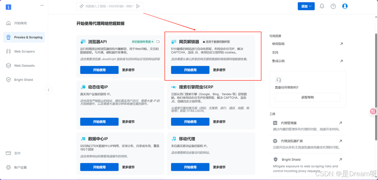View 更多细节 for 网页解锁器
Image resolution: width=378 pixels, height=180 pixels.
point(219,70)
